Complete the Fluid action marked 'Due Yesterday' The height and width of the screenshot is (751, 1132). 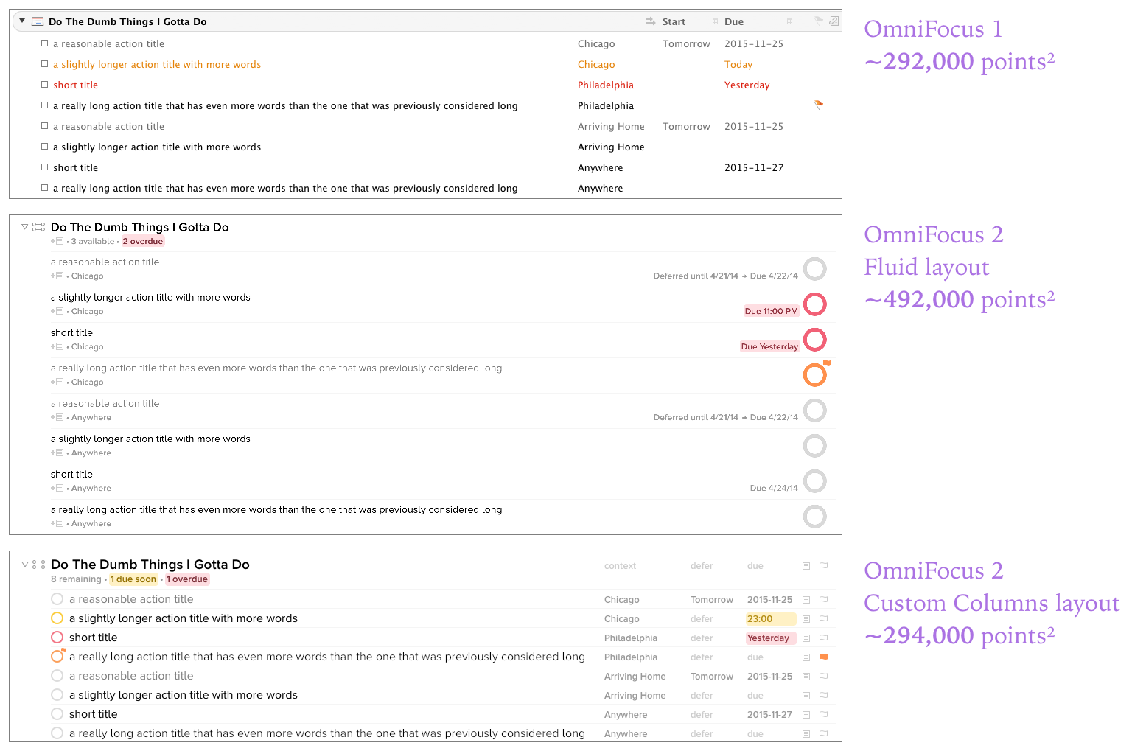click(814, 340)
